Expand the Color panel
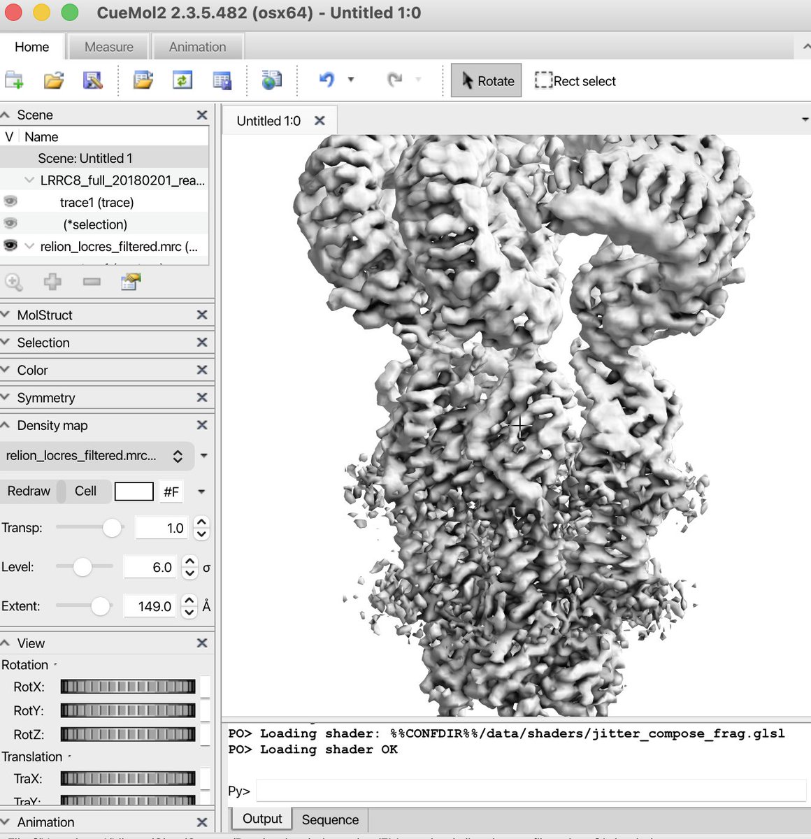The height and width of the screenshot is (839, 811). point(6,369)
